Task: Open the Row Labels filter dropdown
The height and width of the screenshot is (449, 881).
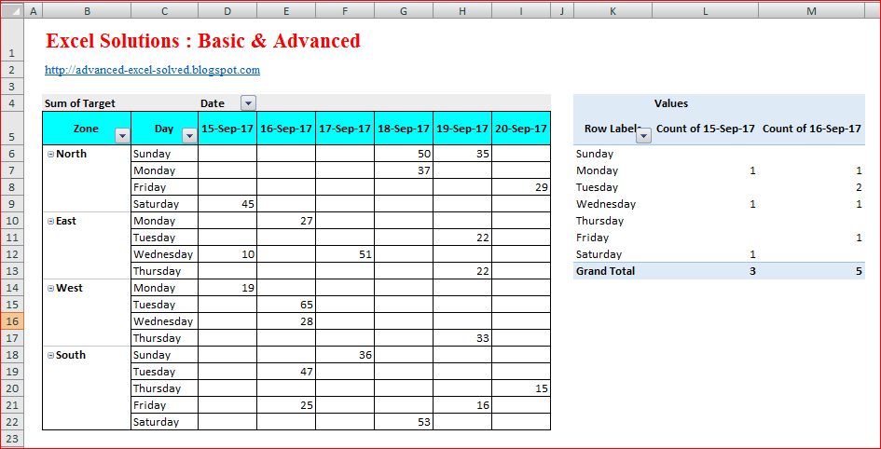Action: [x=644, y=135]
